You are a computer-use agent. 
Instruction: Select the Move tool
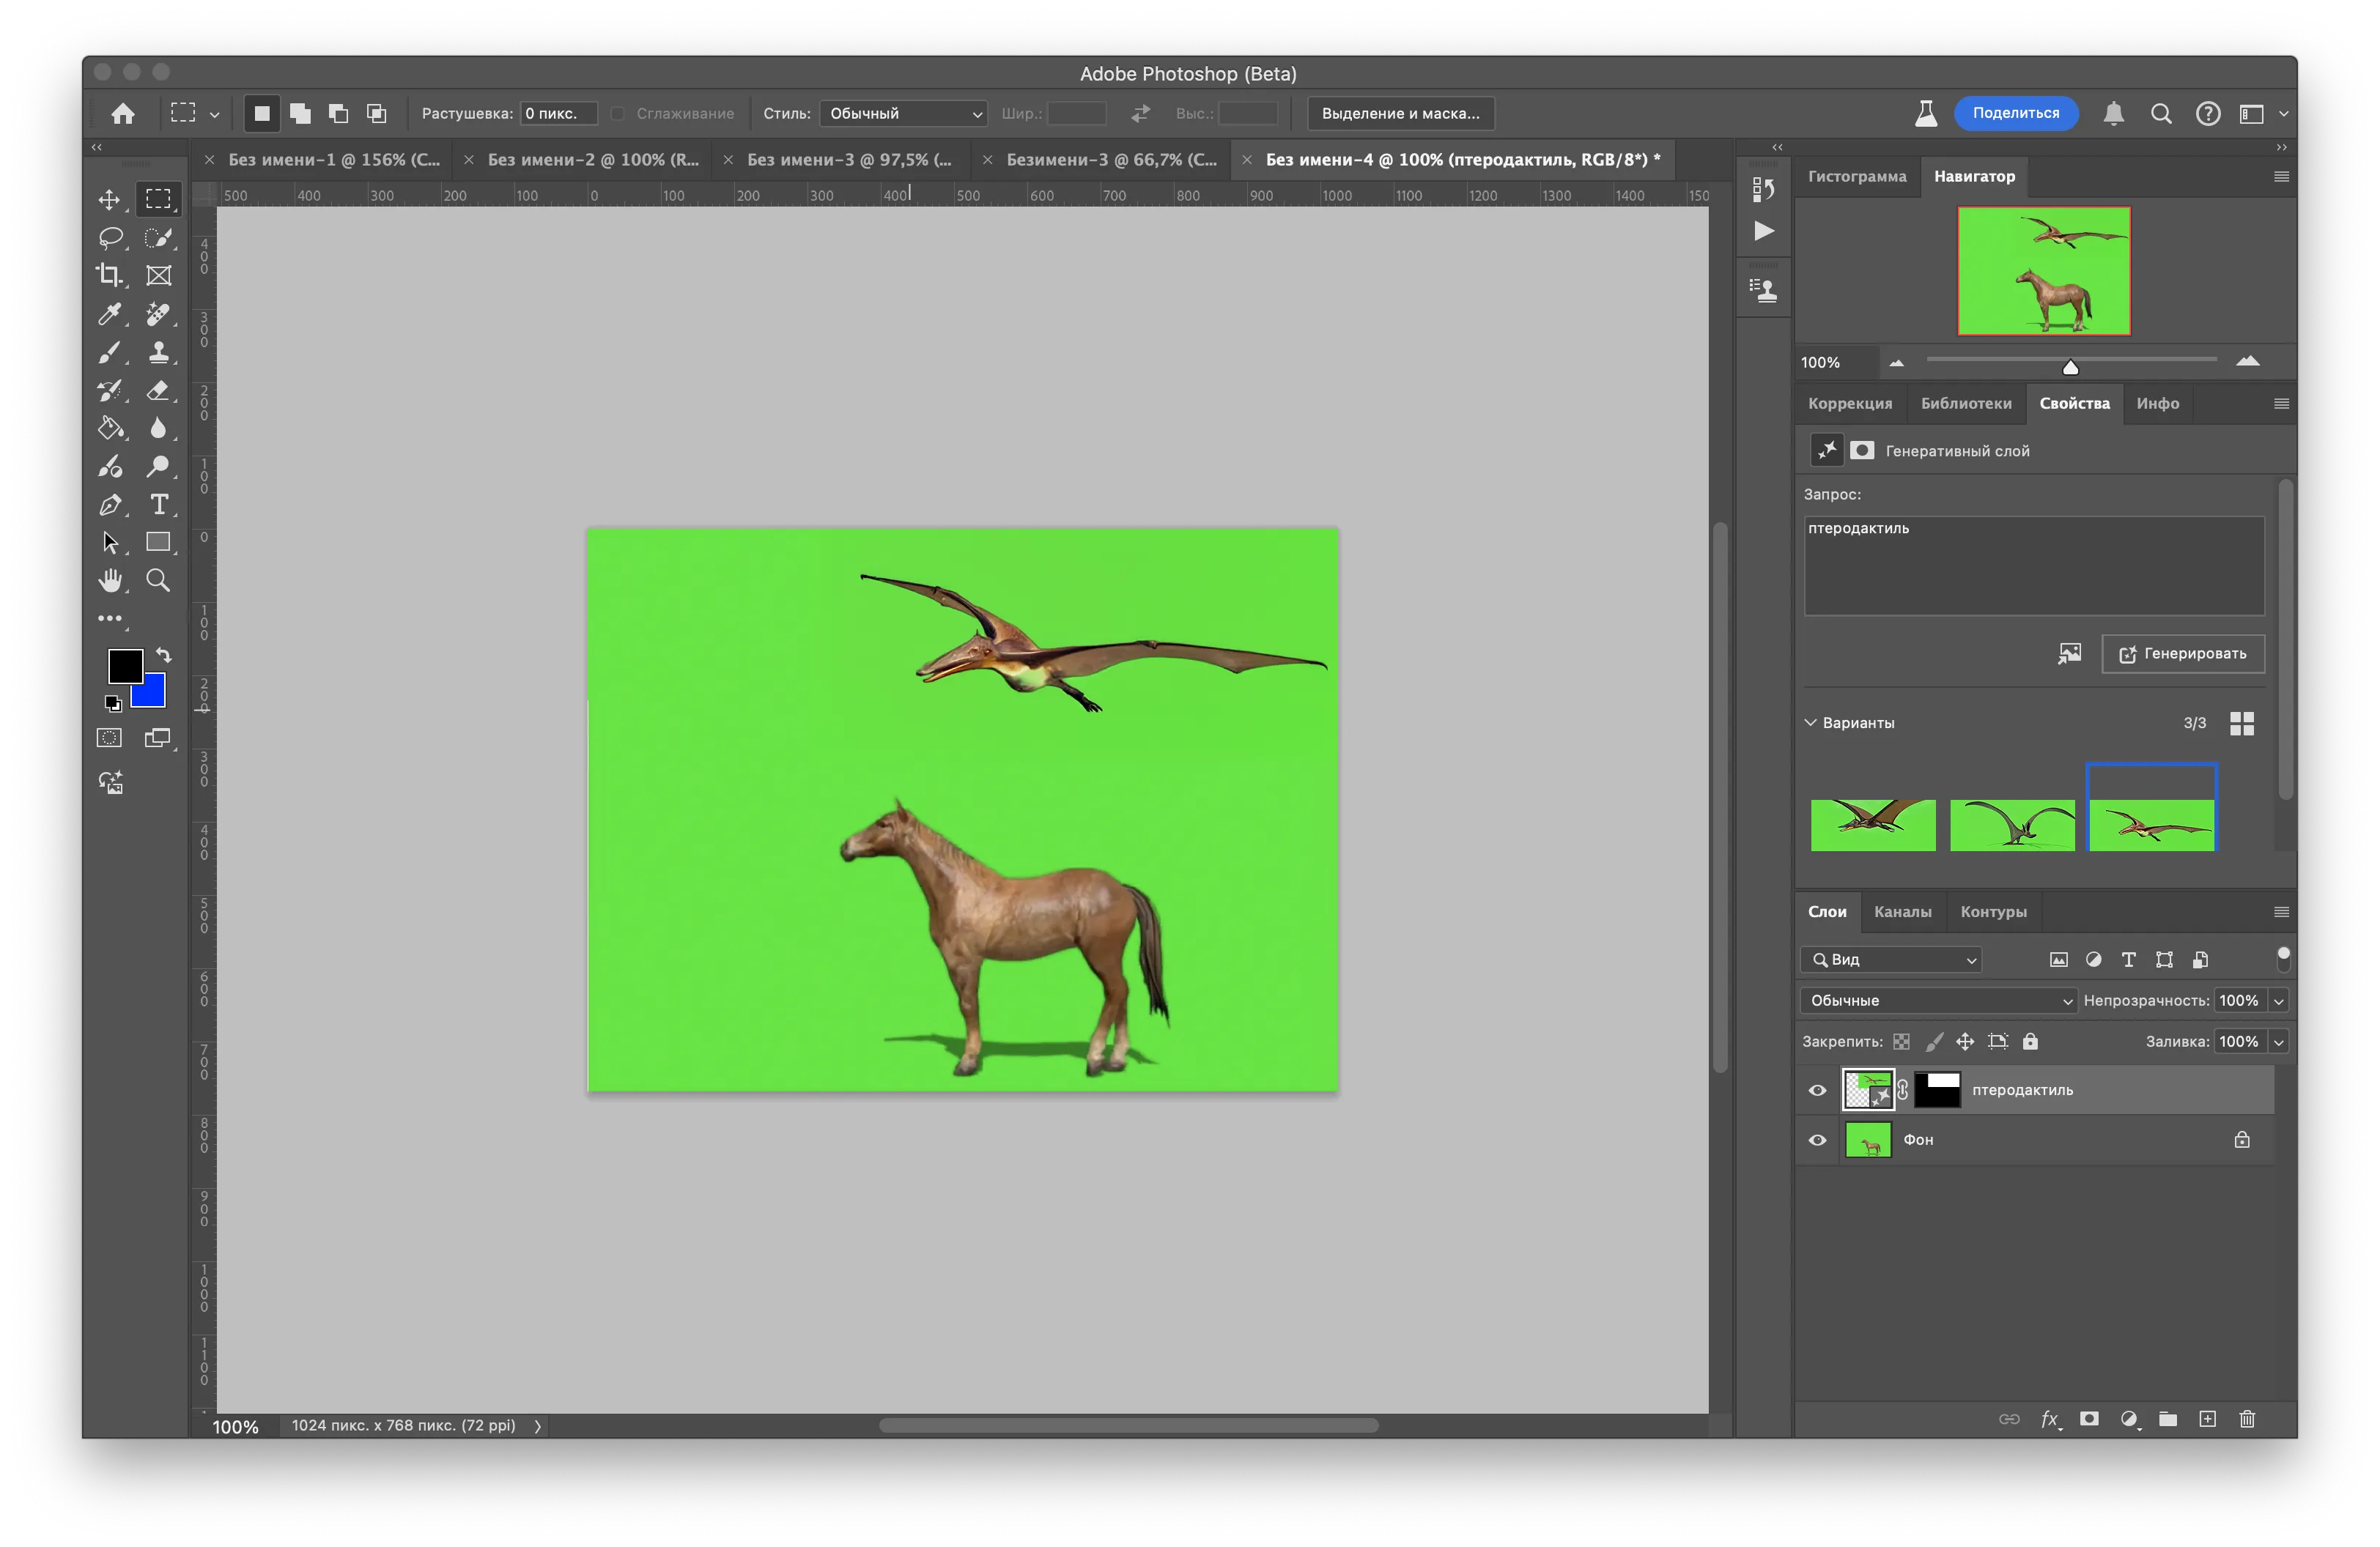109,199
